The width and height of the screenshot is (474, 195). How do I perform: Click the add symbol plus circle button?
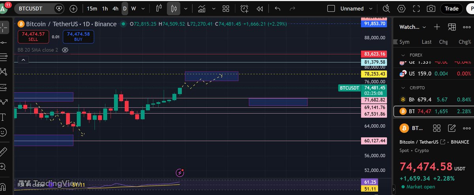point(73,8)
